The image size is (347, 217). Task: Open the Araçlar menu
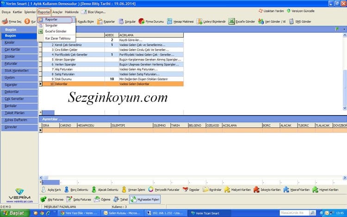click(57, 12)
